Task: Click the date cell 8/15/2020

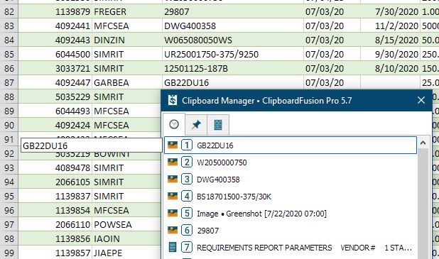Action: (390, 40)
